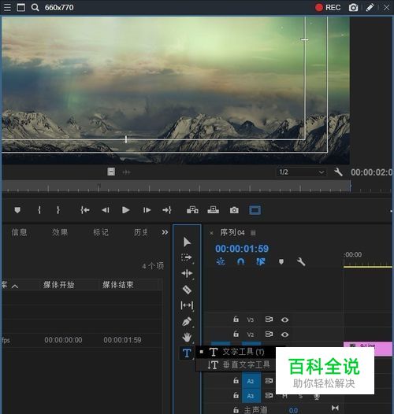
Task: Click the Lift button
Action: (192, 210)
